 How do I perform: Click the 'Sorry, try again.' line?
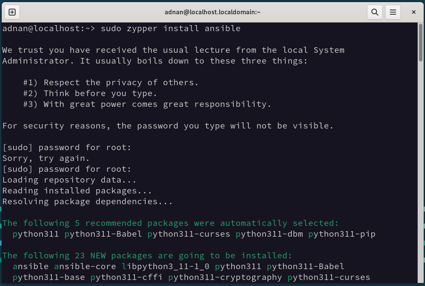[46, 158]
